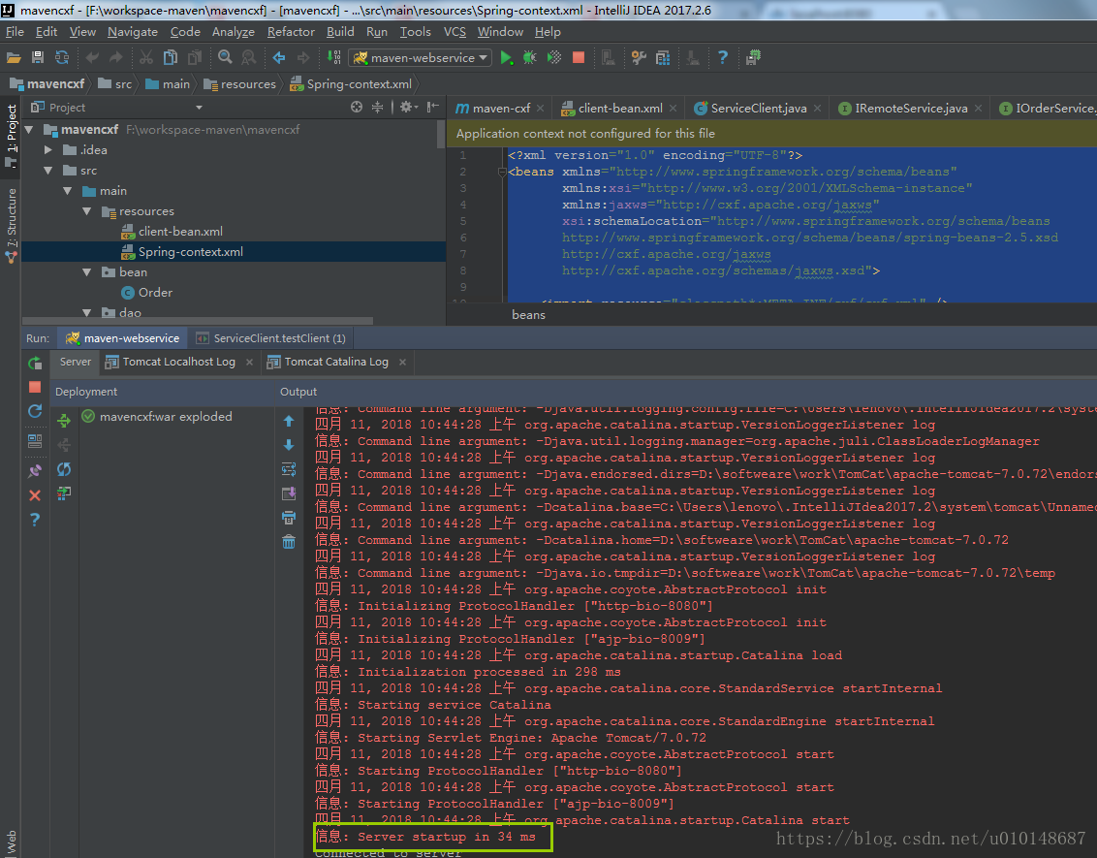Click beans breadcrumb below the editor
Screen dimensions: 1097x858
pyautogui.click(x=528, y=315)
